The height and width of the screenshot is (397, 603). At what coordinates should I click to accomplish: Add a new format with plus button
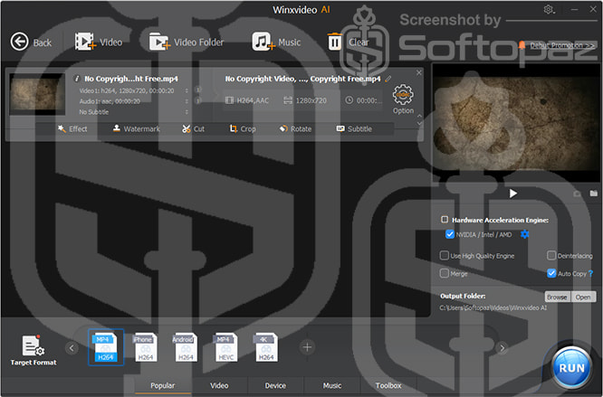click(x=307, y=347)
